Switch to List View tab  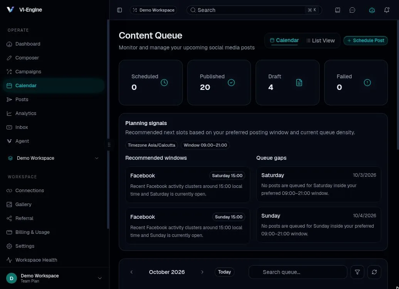coord(320,41)
